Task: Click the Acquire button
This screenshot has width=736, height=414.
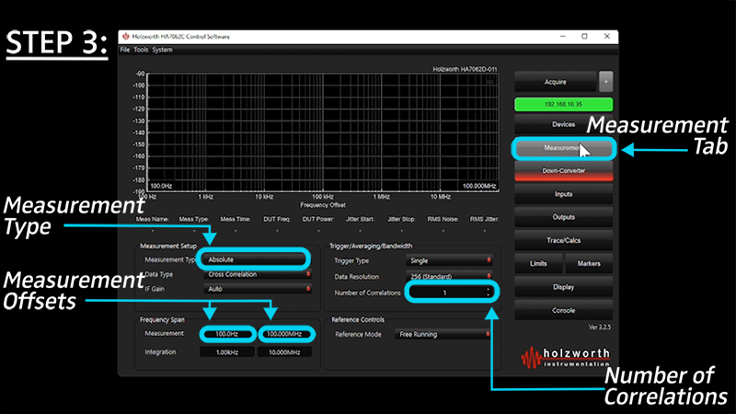Action: coord(556,82)
